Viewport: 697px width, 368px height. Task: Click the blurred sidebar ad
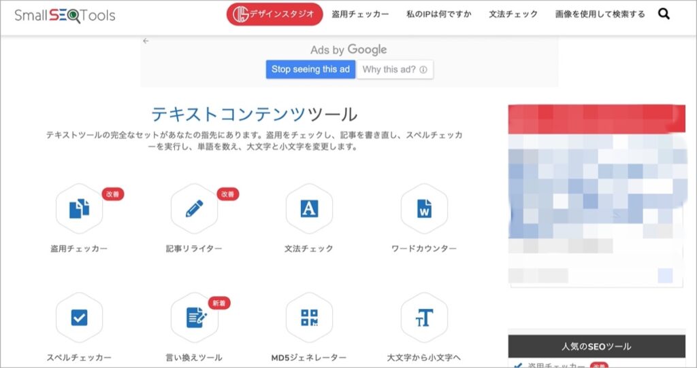[x=596, y=195]
